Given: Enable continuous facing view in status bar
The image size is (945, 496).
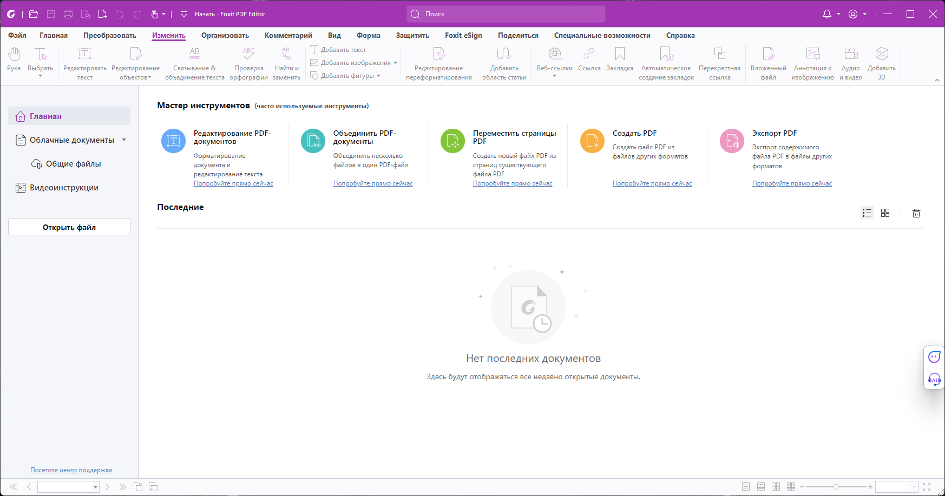Looking at the screenshot, I should [x=791, y=487].
